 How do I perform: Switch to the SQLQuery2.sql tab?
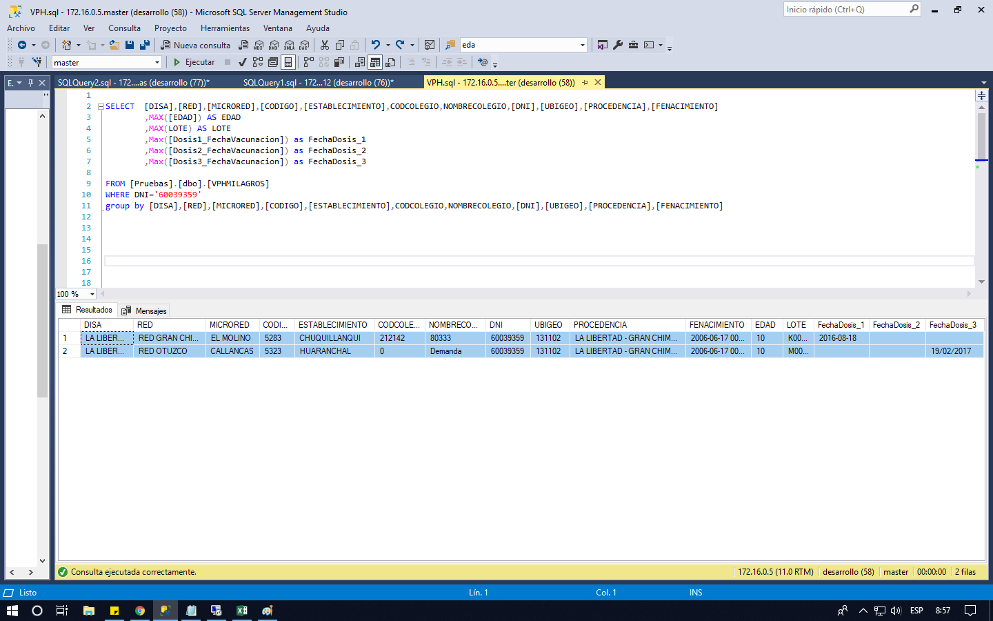point(134,82)
